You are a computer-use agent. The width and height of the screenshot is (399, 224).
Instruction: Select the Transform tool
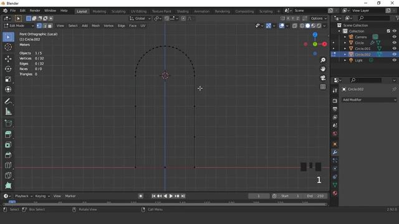(8, 90)
